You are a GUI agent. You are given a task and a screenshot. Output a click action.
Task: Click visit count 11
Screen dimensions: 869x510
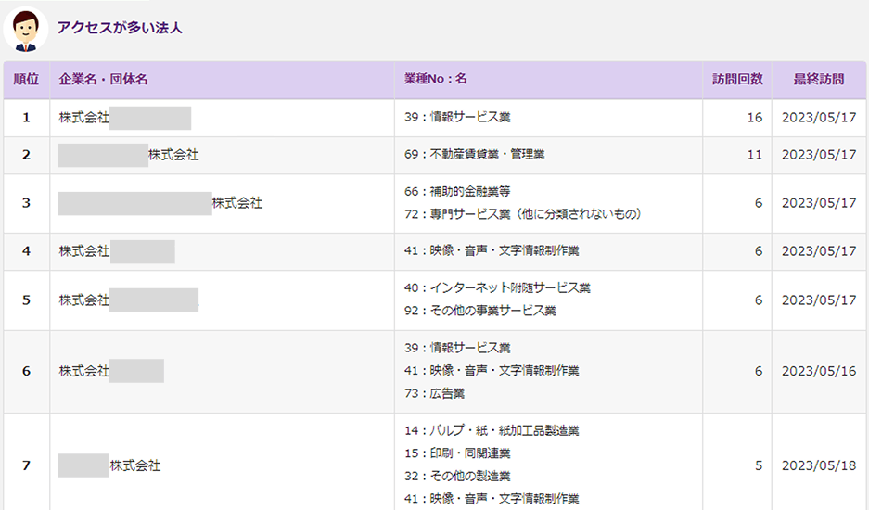click(754, 155)
